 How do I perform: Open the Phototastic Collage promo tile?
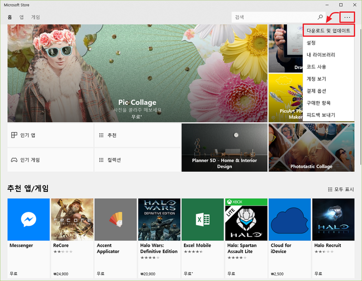click(x=312, y=147)
